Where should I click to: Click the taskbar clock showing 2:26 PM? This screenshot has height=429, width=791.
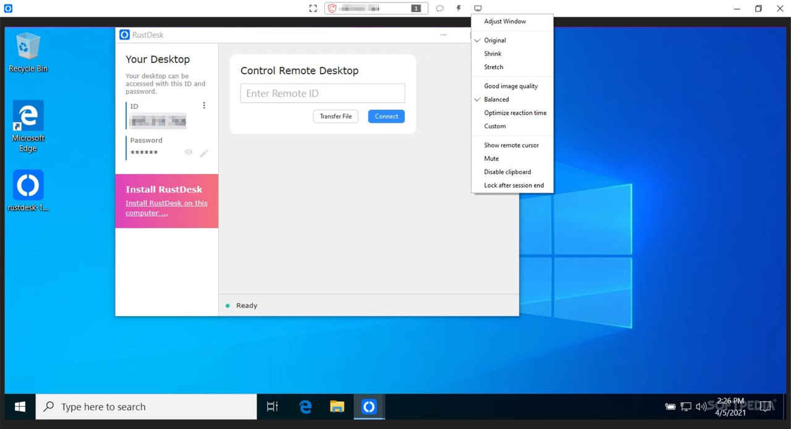[730, 407]
